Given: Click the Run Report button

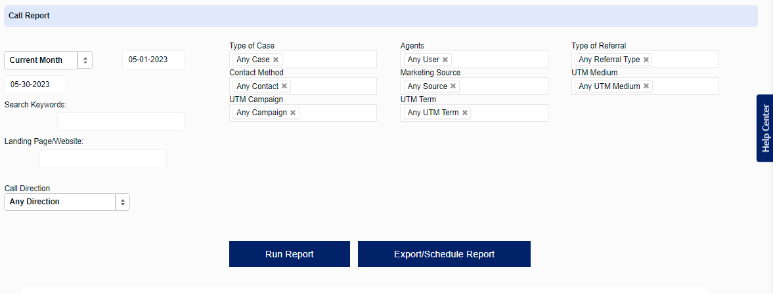Looking at the screenshot, I should coord(290,254).
